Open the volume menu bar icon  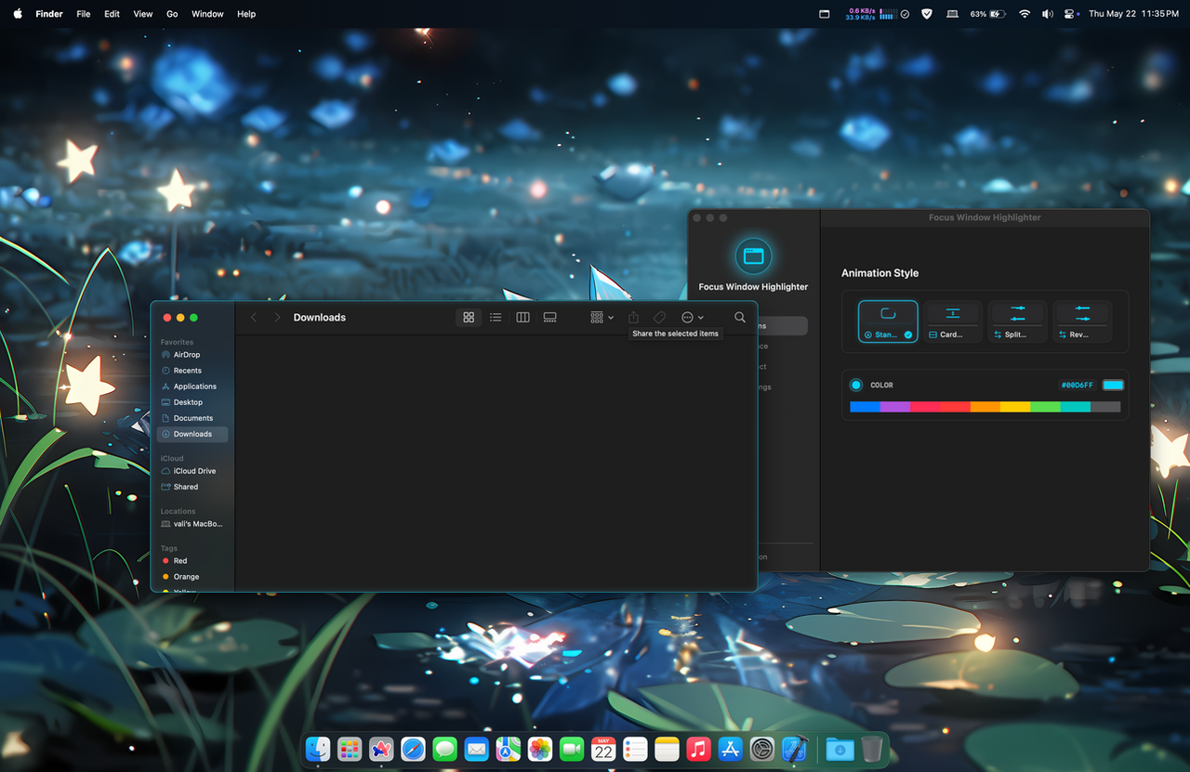1048,14
